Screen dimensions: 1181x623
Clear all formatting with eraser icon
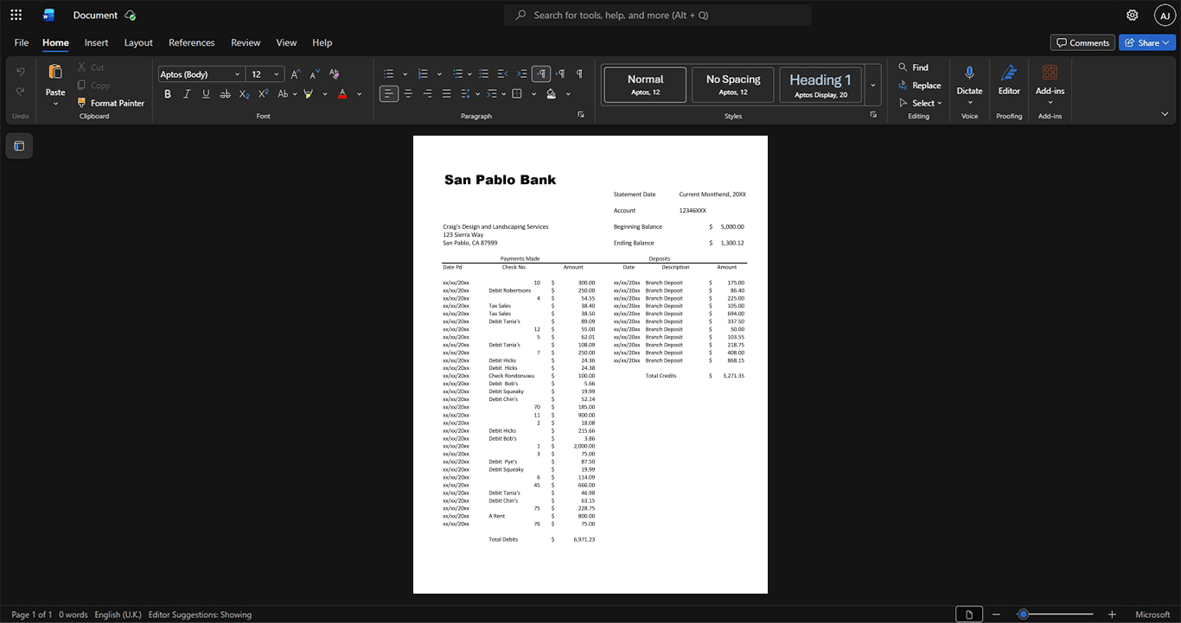[x=335, y=74]
